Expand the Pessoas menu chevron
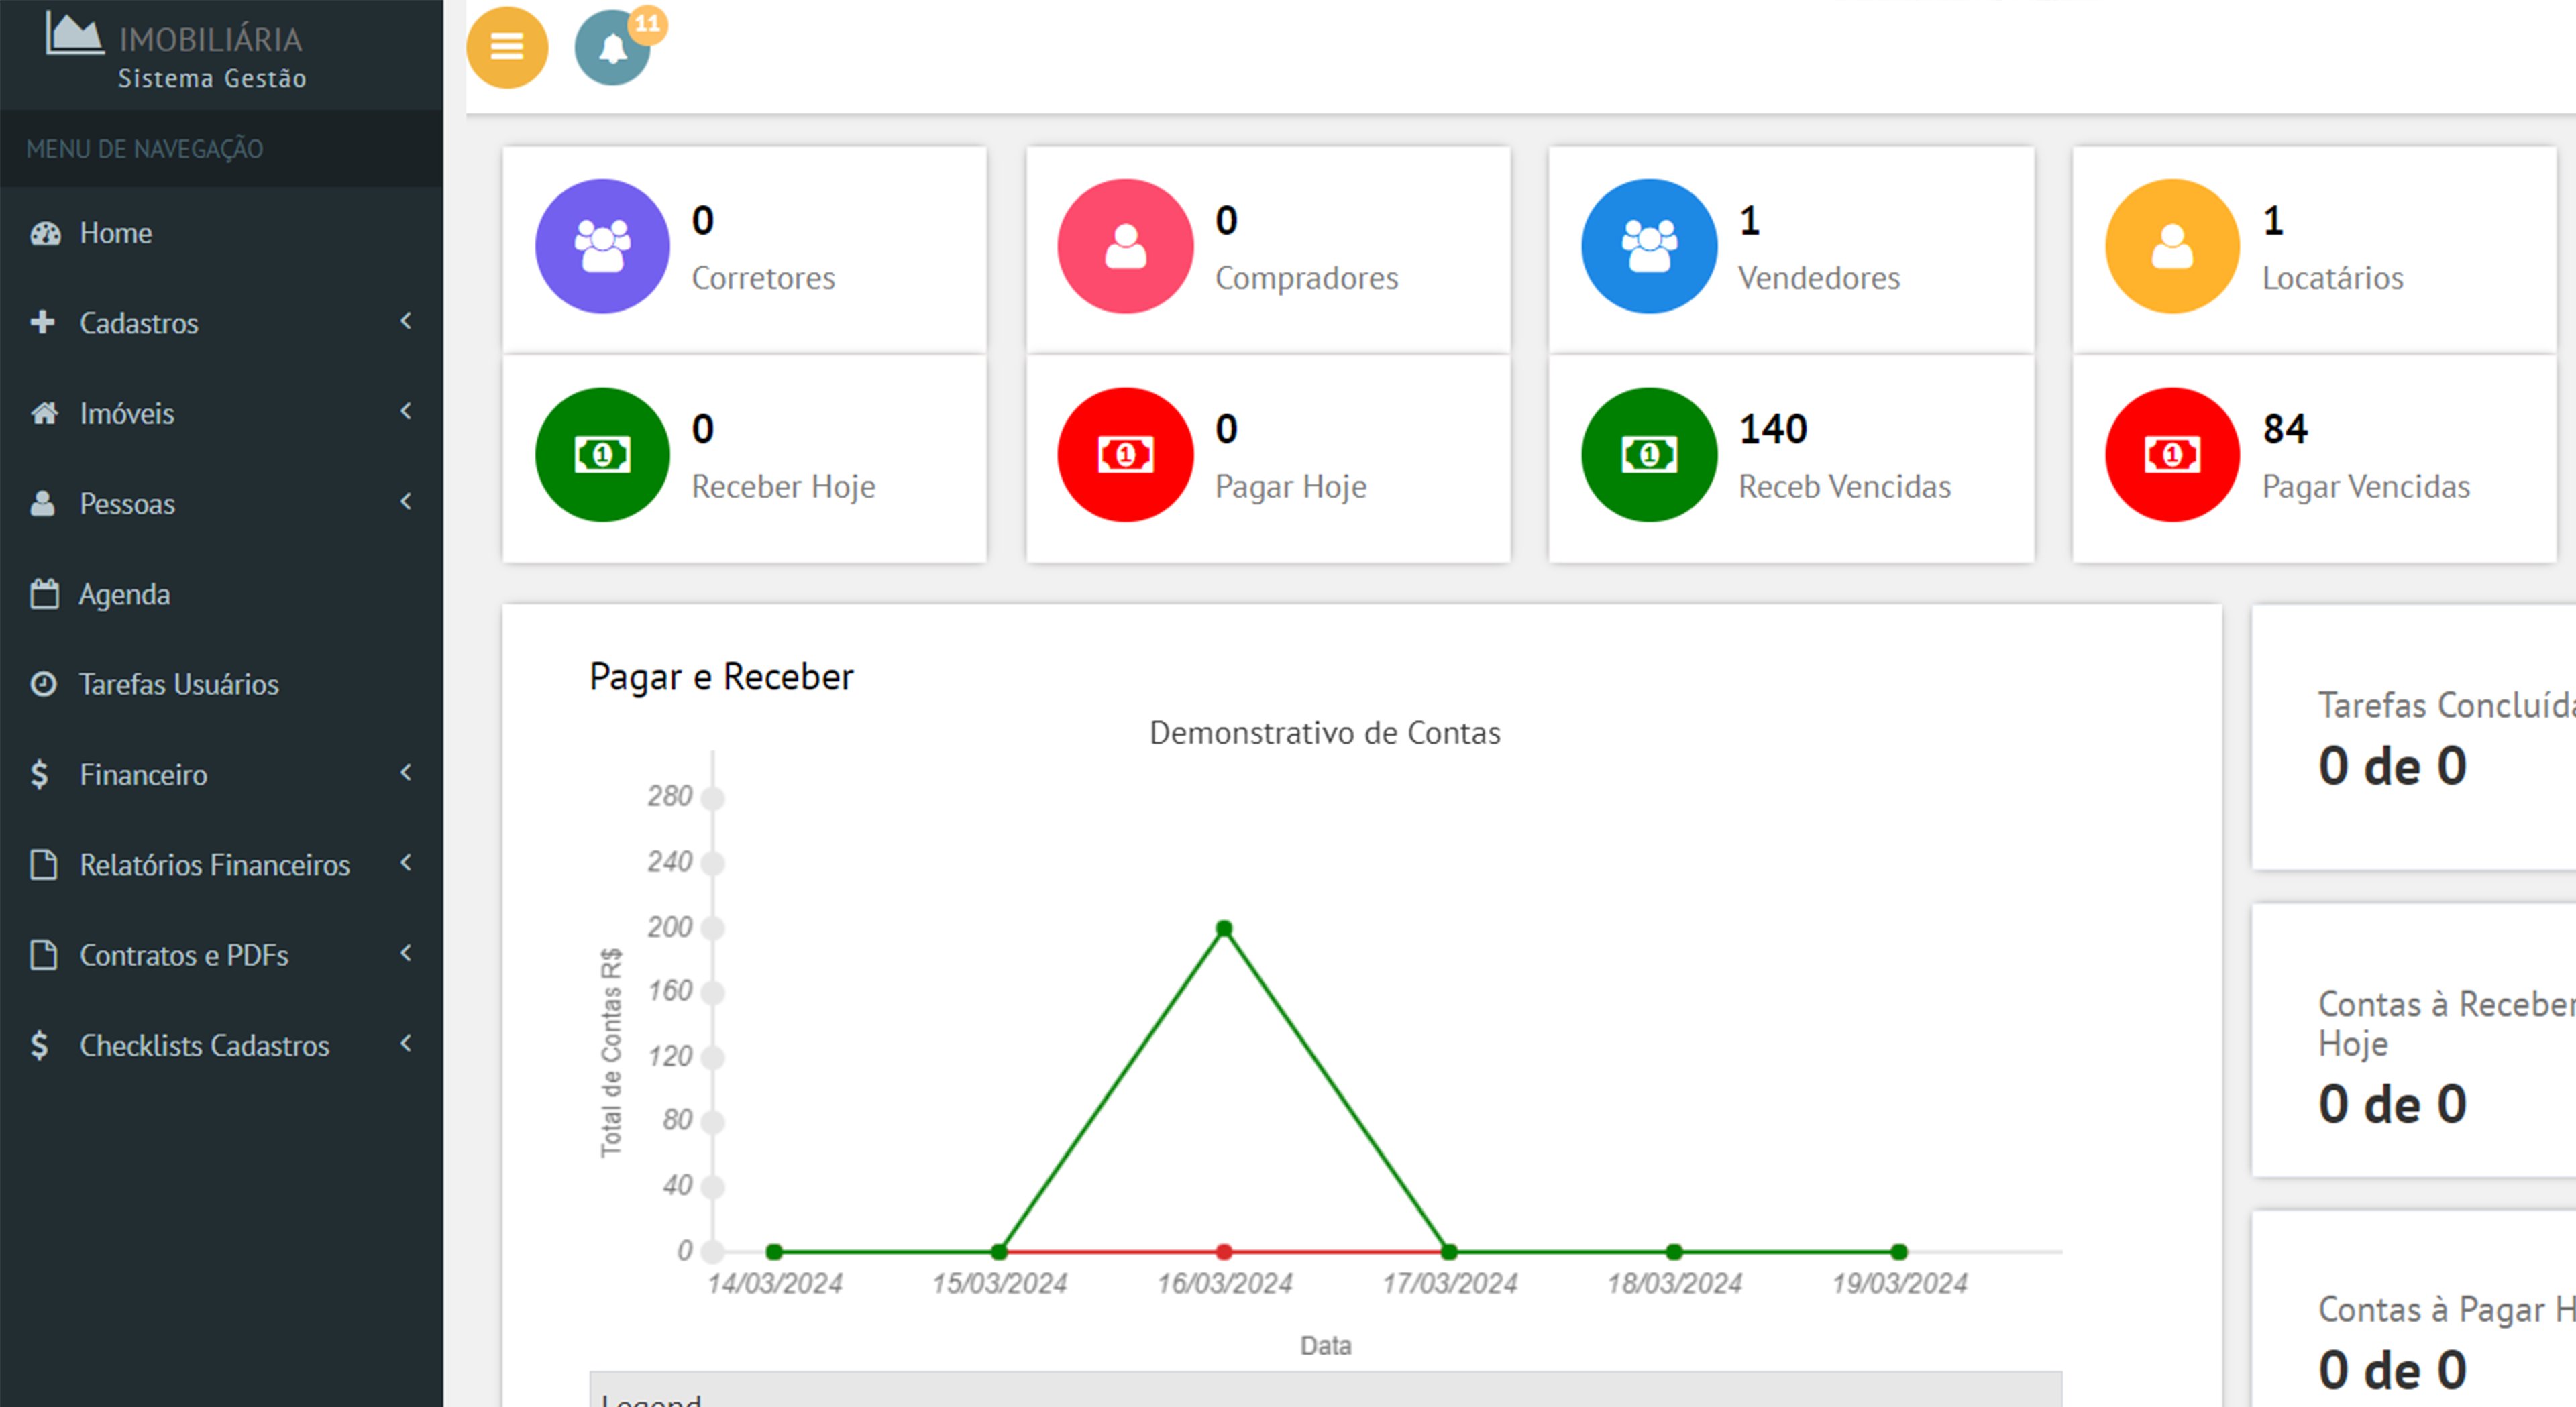2576x1407 pixels. click(406, 501)
